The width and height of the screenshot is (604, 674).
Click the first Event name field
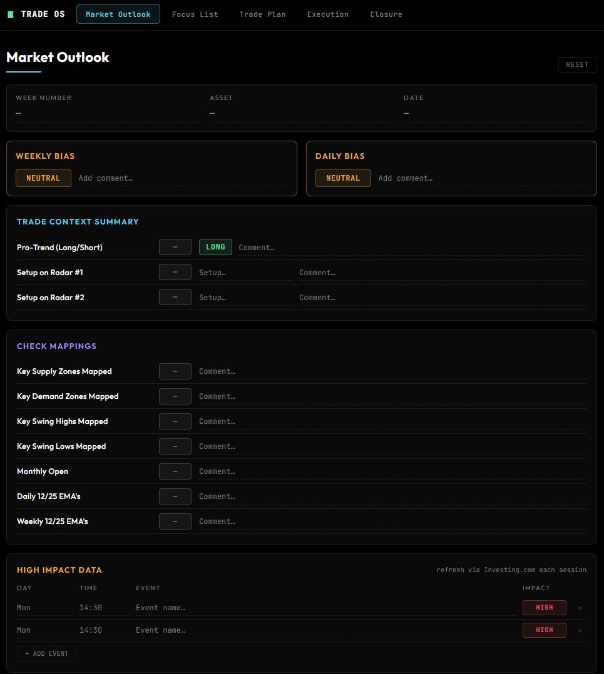point(325,608)
